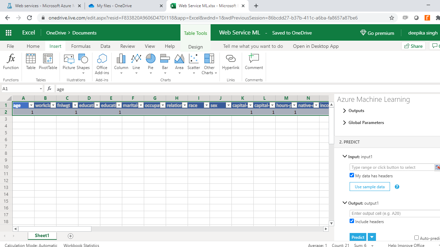
Task: Click the horizontal scrollbar of the sheet
Action: (x=55, y=229)
